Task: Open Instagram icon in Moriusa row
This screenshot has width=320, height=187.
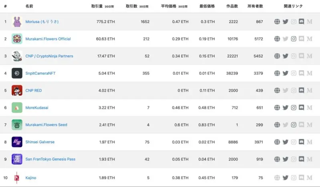Action: [x=294, y=22]
